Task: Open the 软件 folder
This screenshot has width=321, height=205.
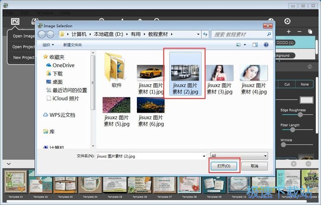Action: [x=116, y=70]
